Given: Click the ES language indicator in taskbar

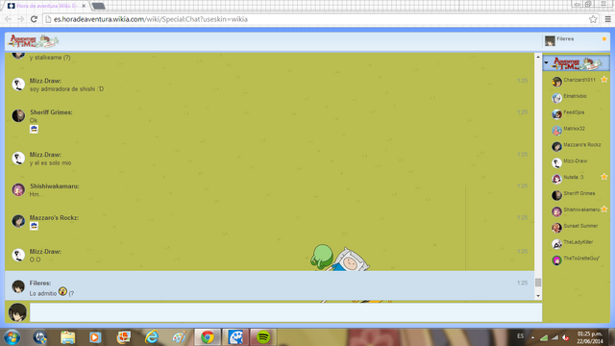Looking at the screenshot, I should pyautogui.click(x=521, y=336).
